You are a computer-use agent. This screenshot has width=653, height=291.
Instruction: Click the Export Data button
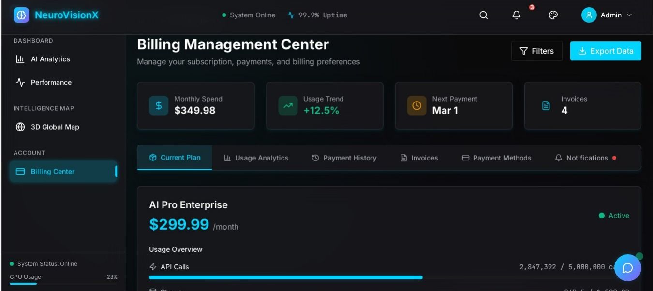tap(606, 51)
